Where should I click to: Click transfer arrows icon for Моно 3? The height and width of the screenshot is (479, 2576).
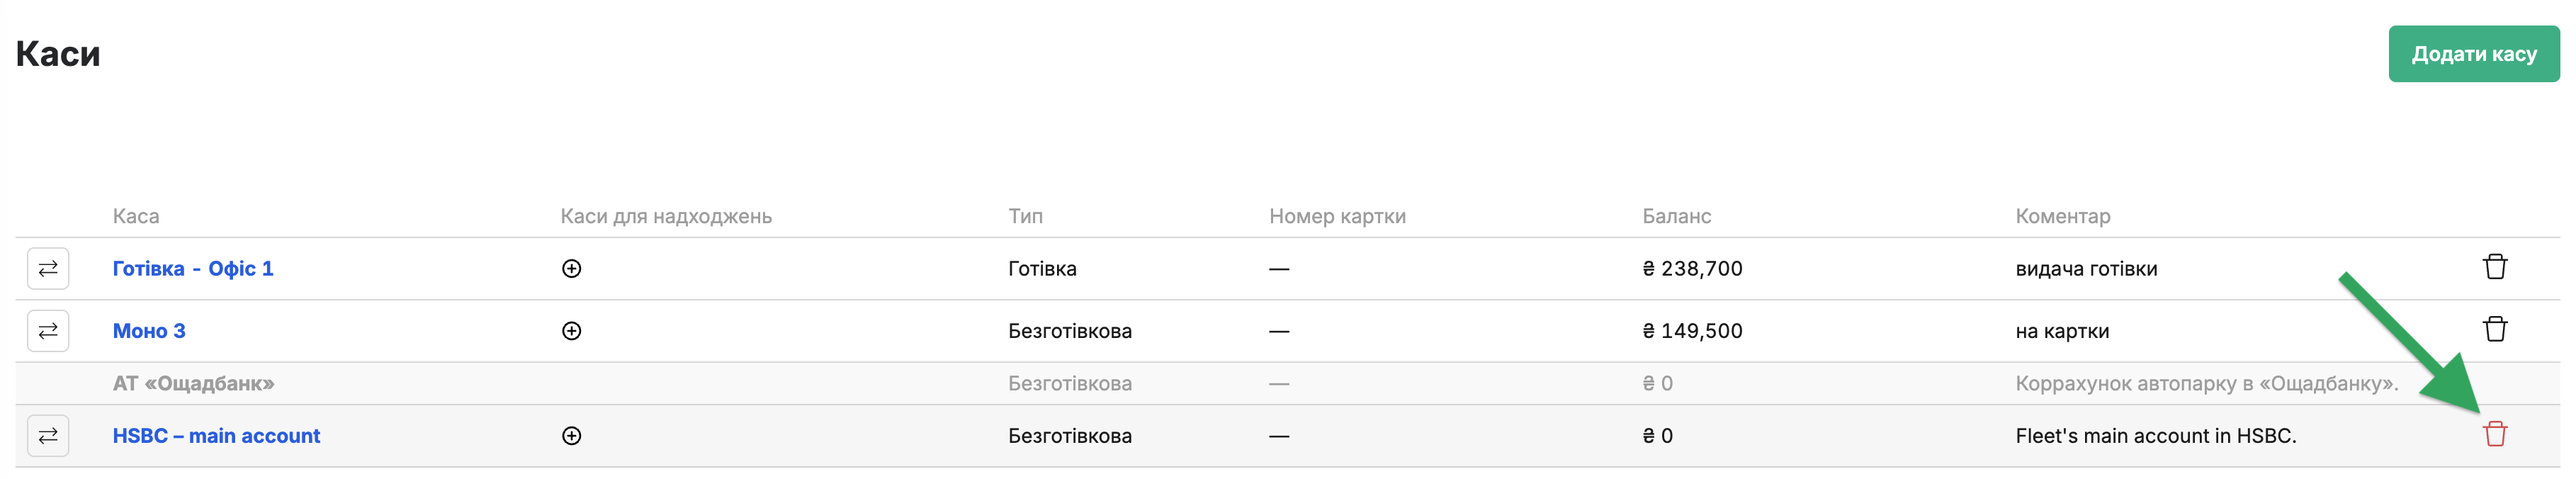coord(48,331)
